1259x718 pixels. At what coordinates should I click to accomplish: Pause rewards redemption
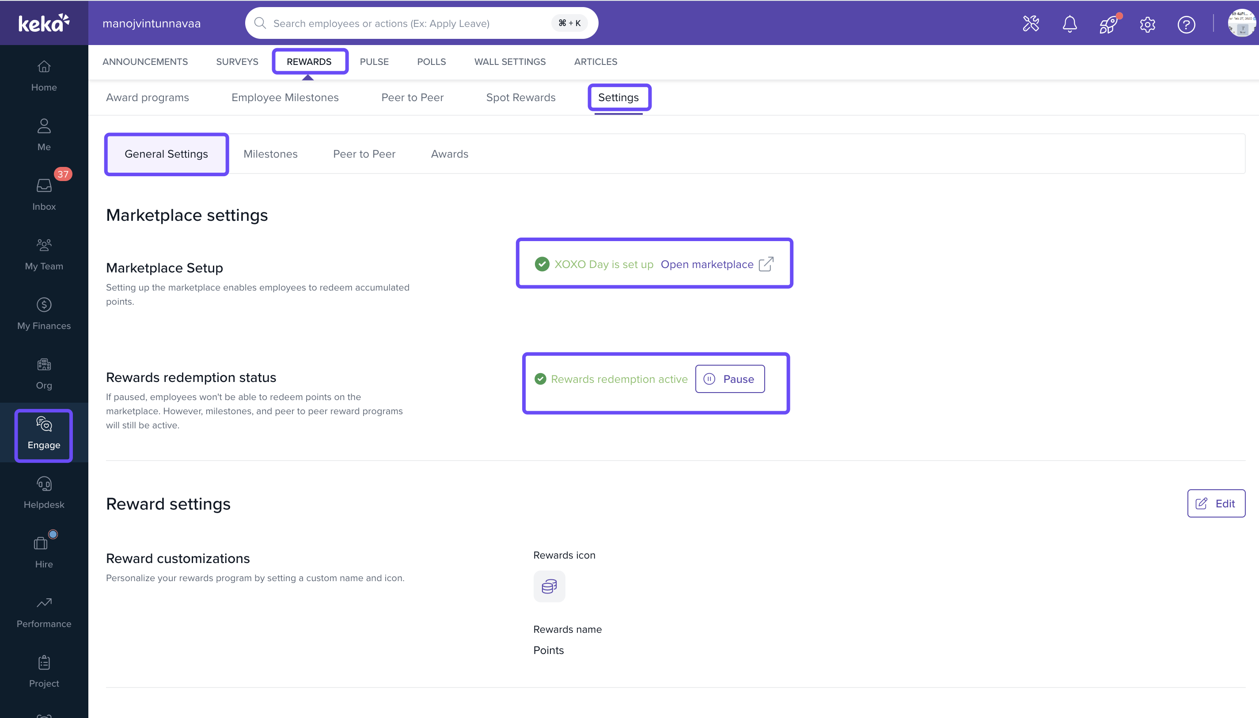click(x=730, y=379)
